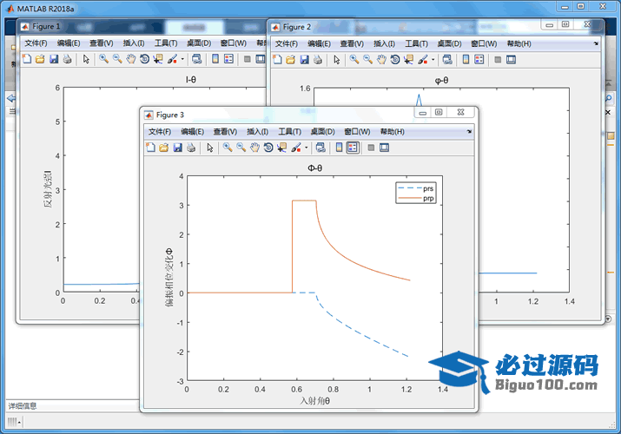This screenshot has width=621, height=434.
Task: Click dock arrow at Figure 2 menu bar end
Action: 596,43
